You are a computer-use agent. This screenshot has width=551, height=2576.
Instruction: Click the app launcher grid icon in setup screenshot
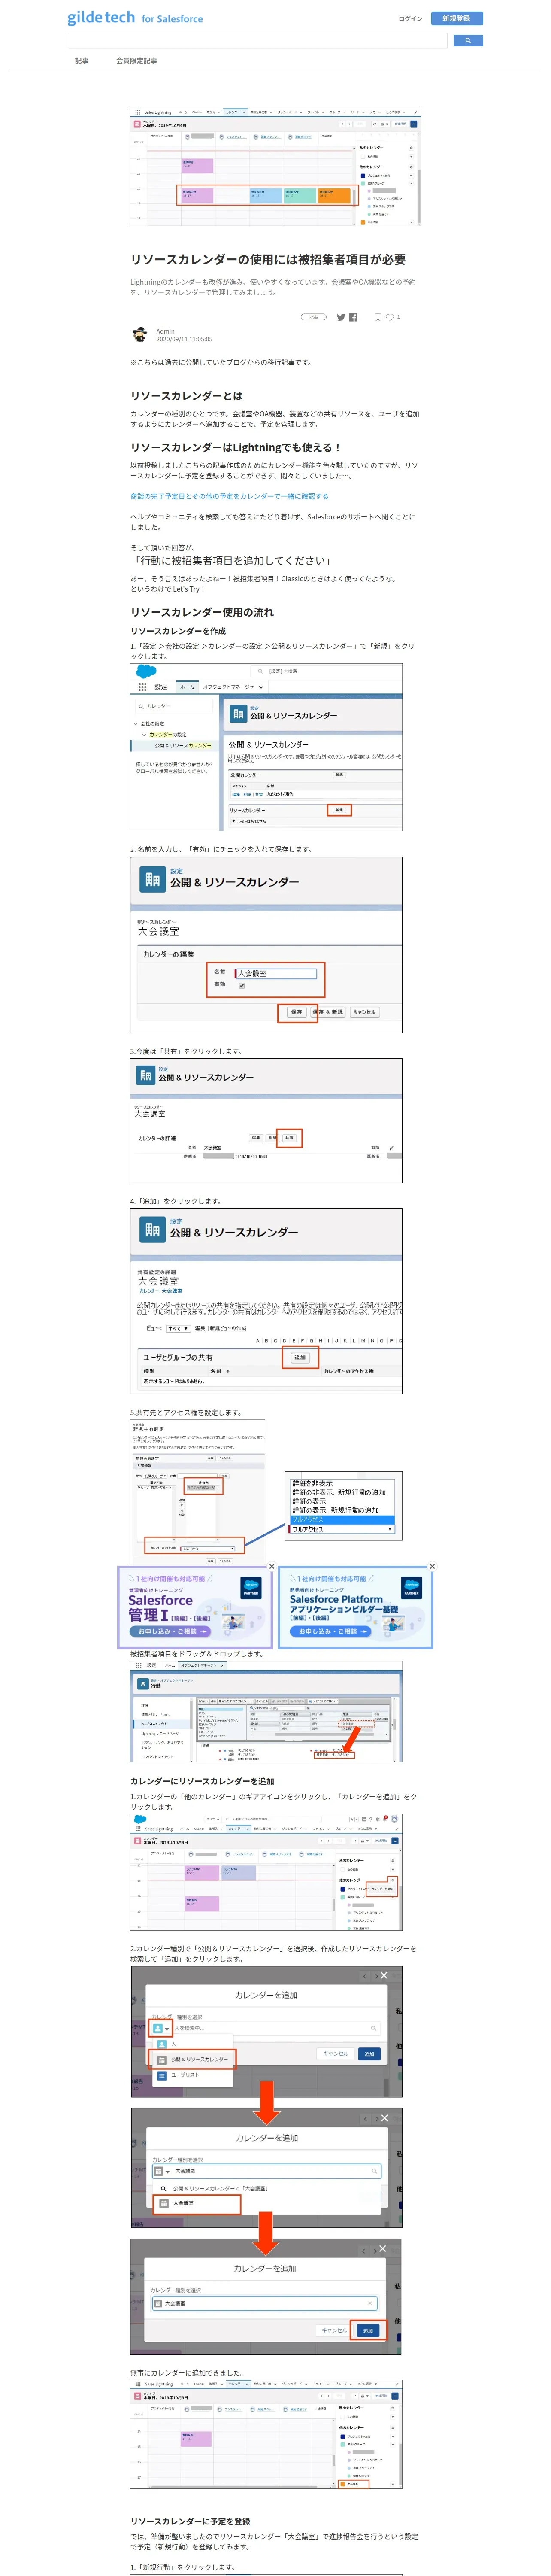[x=141, y=687]
